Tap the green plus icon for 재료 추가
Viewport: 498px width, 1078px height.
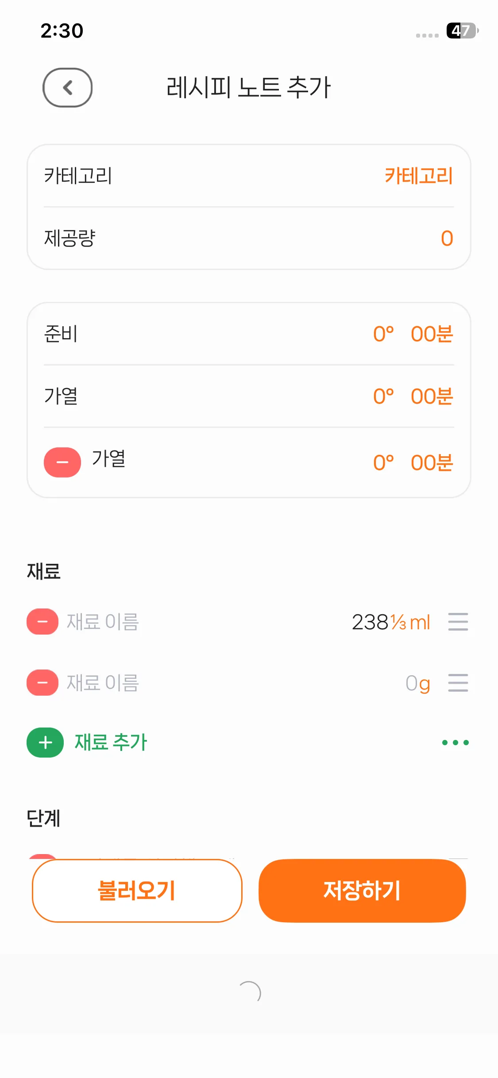[x=45, y=743]
